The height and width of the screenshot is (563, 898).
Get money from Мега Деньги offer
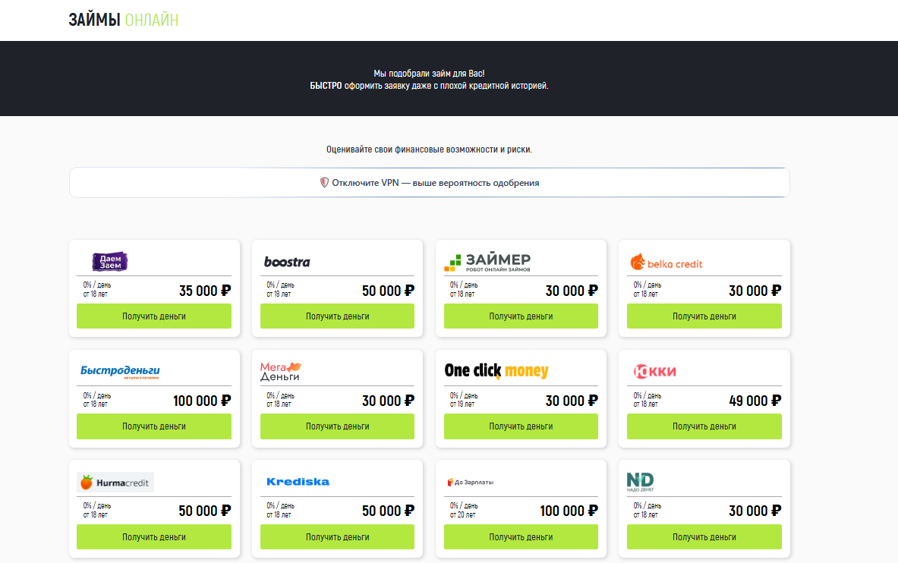[337, 426]
